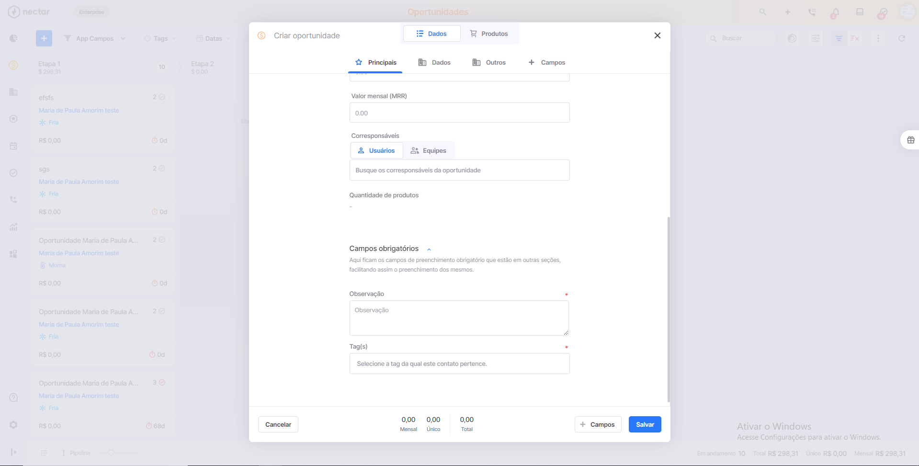Image resolution: width=919 pixels, height=466 pixels.
Task: Click the Enterprise plan badge
Action: click(91, 12)
